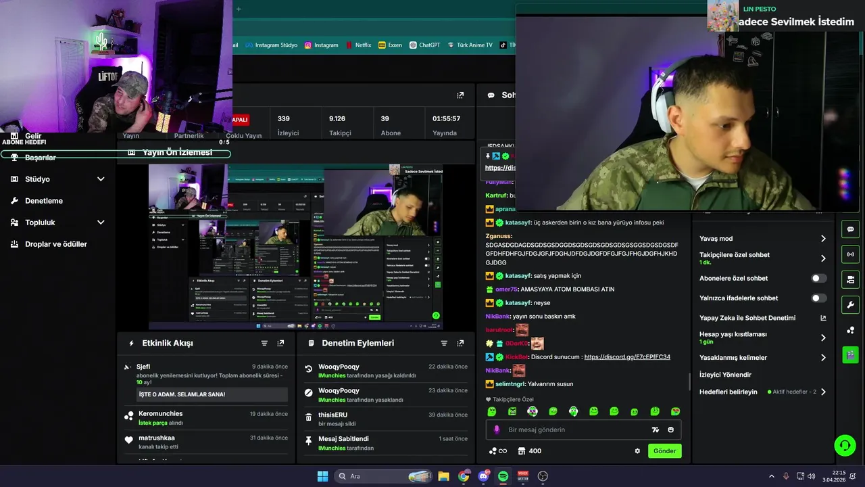Open File Explorer from the taskbar
The height and width of the screenshot is (487, 865).
pyautogui.click(x=444, y=476)
